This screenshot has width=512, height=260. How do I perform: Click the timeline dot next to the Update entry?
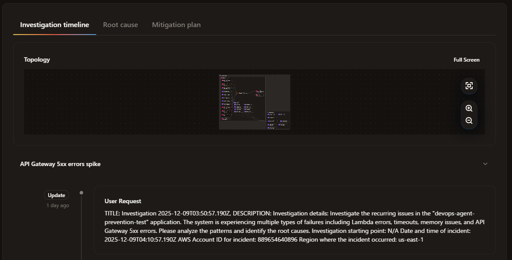pyautogui.click(x=81, y=192)
